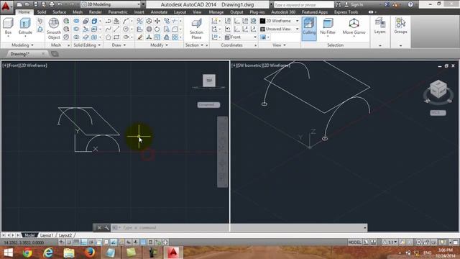Open the Solid ribbon tab
The image size is (460, 259).
tap(42, 12)
